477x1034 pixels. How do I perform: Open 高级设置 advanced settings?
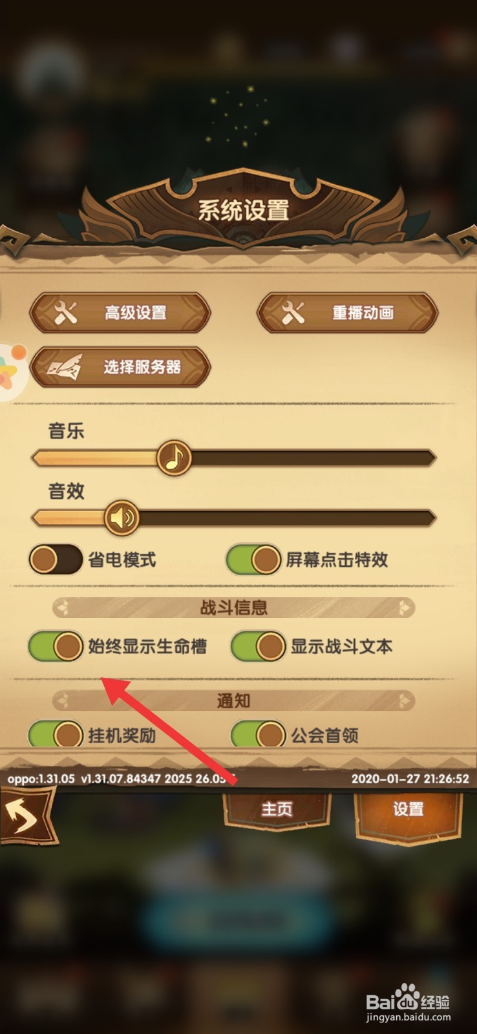[120, 313]
